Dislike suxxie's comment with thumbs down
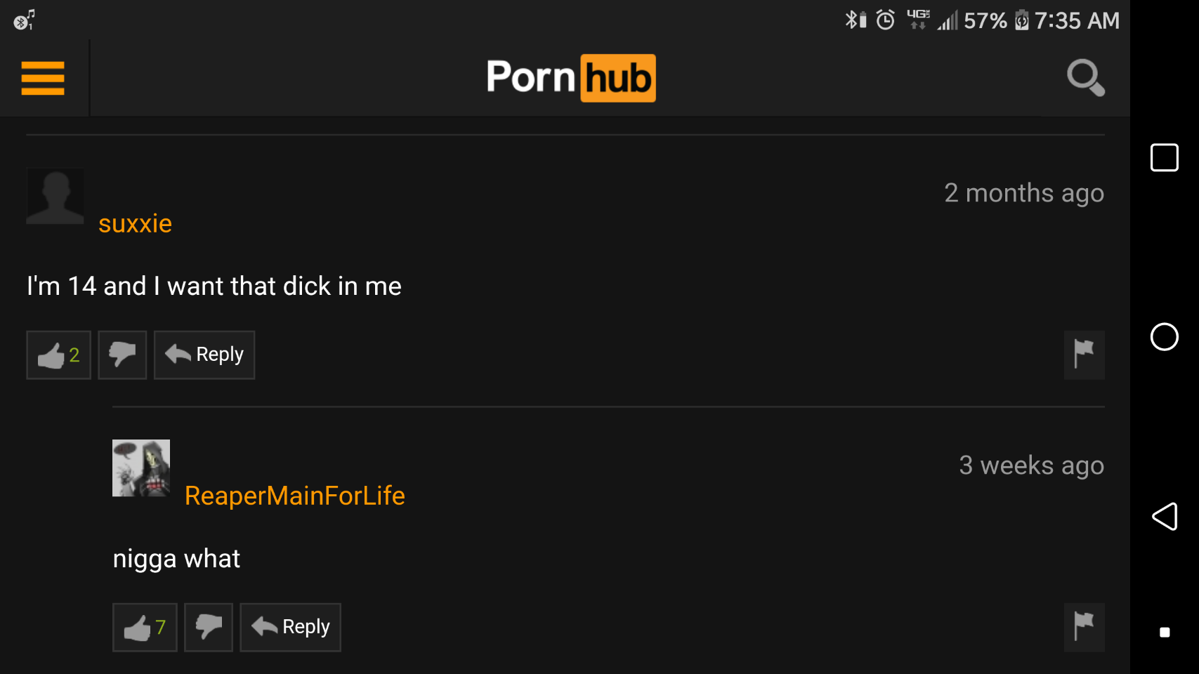This screenshot has width=1199, height=674. coord(122,355)
